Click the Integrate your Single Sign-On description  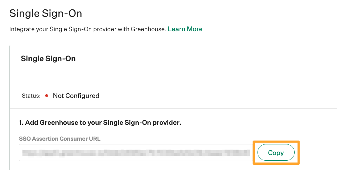point(88,29)
